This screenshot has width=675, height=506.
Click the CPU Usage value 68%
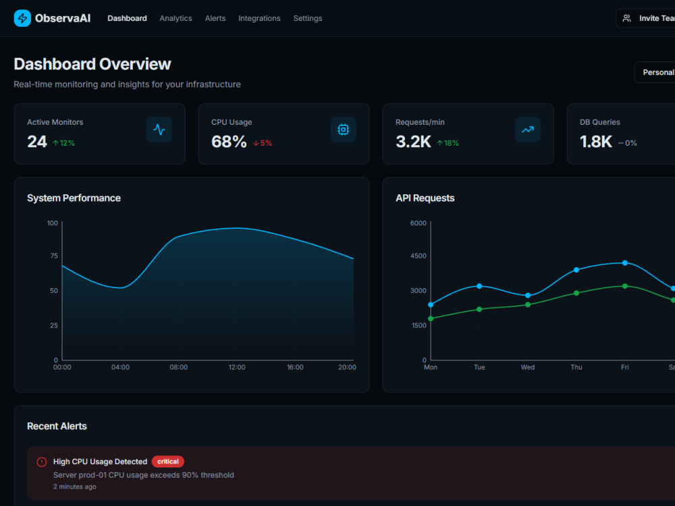tap(229, 142)
